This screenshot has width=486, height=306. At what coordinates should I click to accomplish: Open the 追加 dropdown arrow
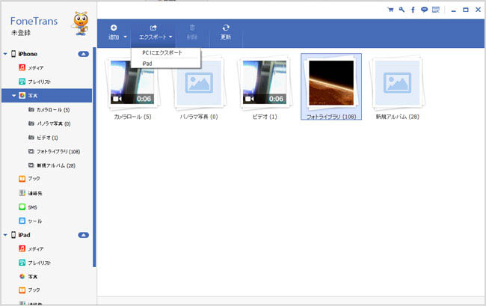[126, 37]
